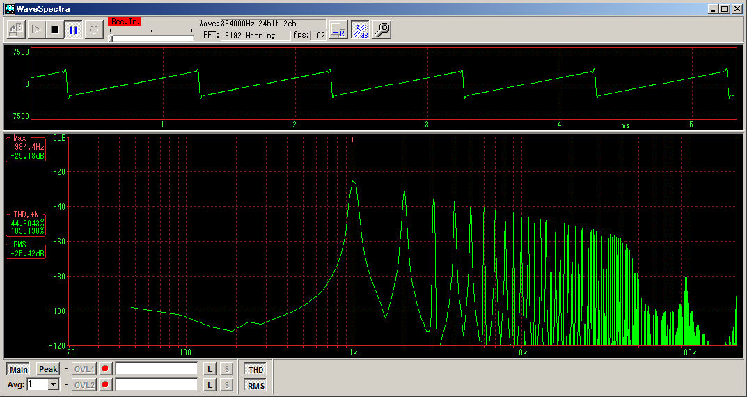Click the THD+N readout 44.3043%
Viewport: 747px width, 397px height.
(x=27, y=223)
